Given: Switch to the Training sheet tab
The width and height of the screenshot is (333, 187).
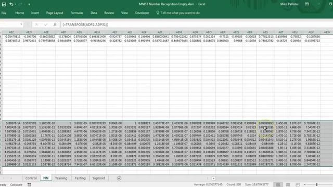Looking at the screenshot, I should (61, 178).
